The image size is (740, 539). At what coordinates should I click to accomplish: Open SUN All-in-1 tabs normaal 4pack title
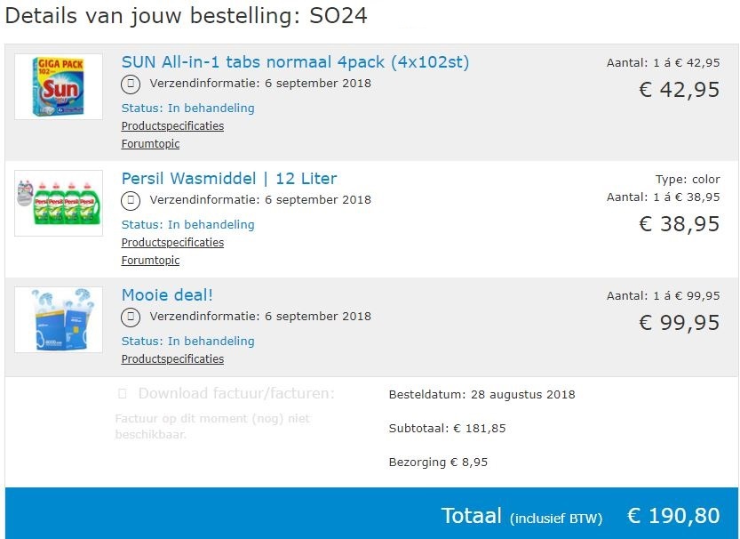click(x=295, y=62)
